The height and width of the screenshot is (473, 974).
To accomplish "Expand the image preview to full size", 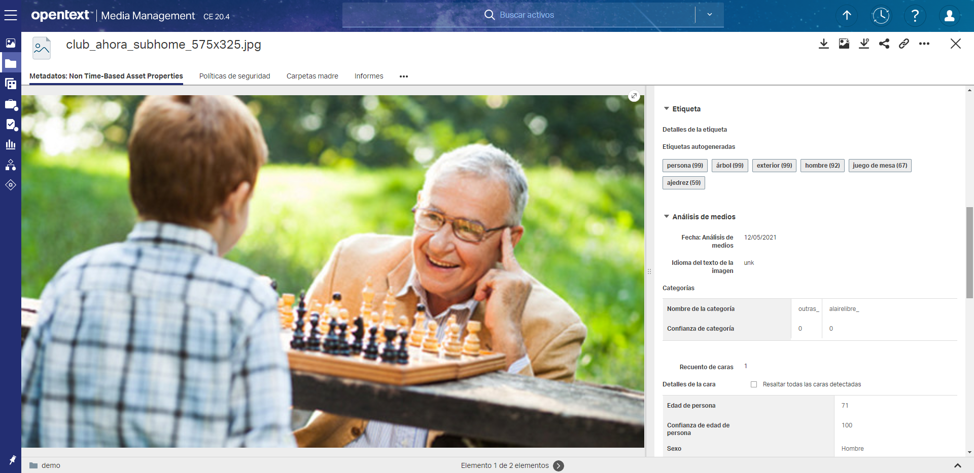I will point(634,96).
